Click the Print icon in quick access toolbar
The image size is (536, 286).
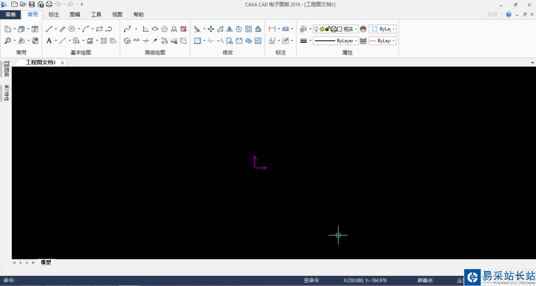(49, 4)
